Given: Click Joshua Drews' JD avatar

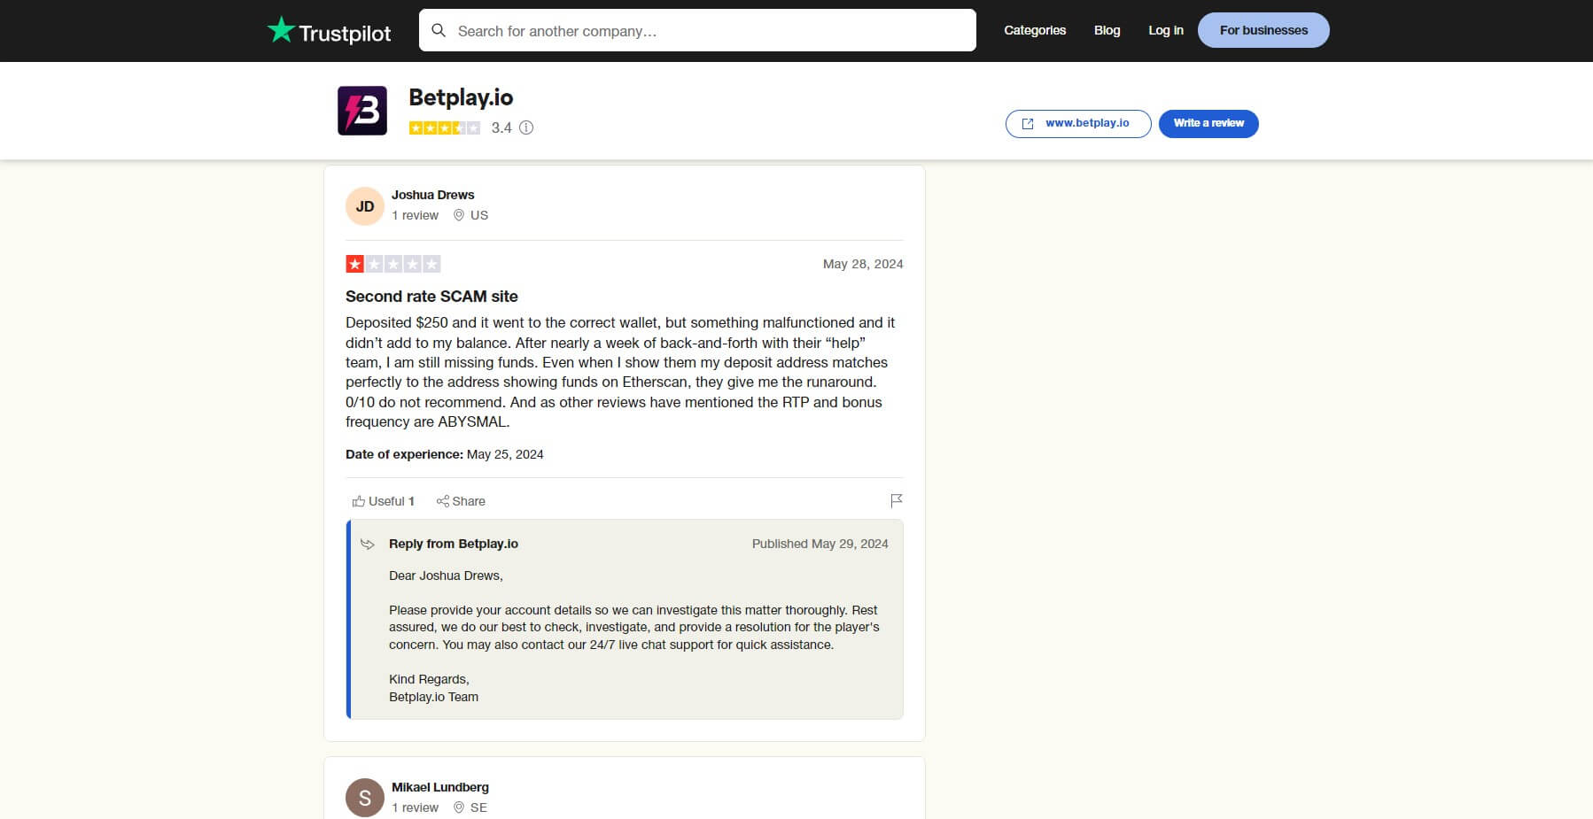Looking at the screenshot, I should click(x=365, y=205).
